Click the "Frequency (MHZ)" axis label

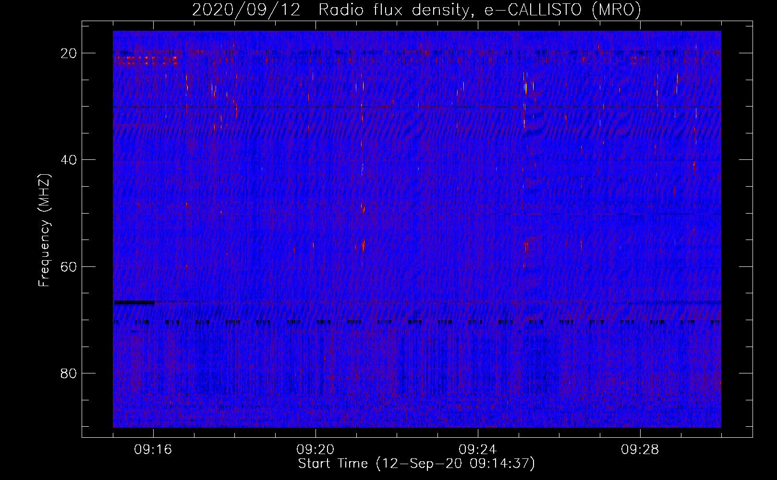tap(44, 230)
